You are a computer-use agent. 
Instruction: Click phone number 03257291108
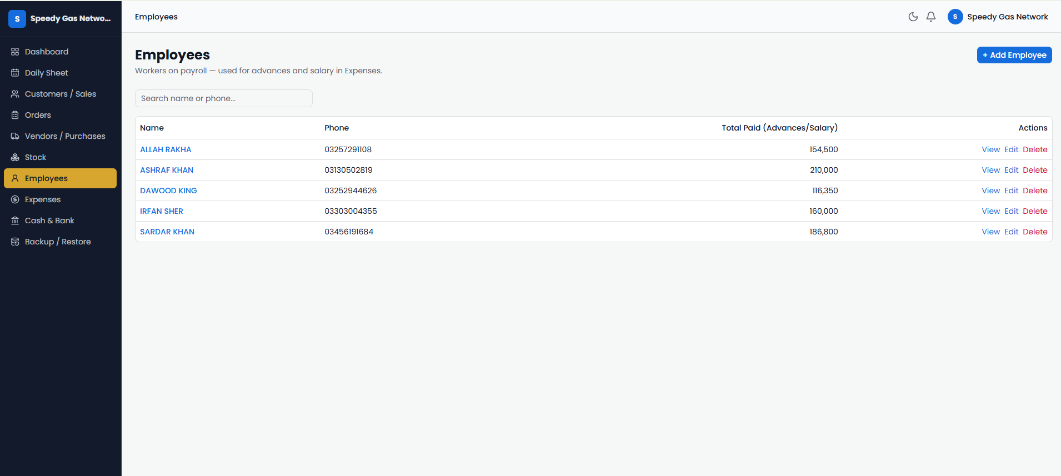348,149
